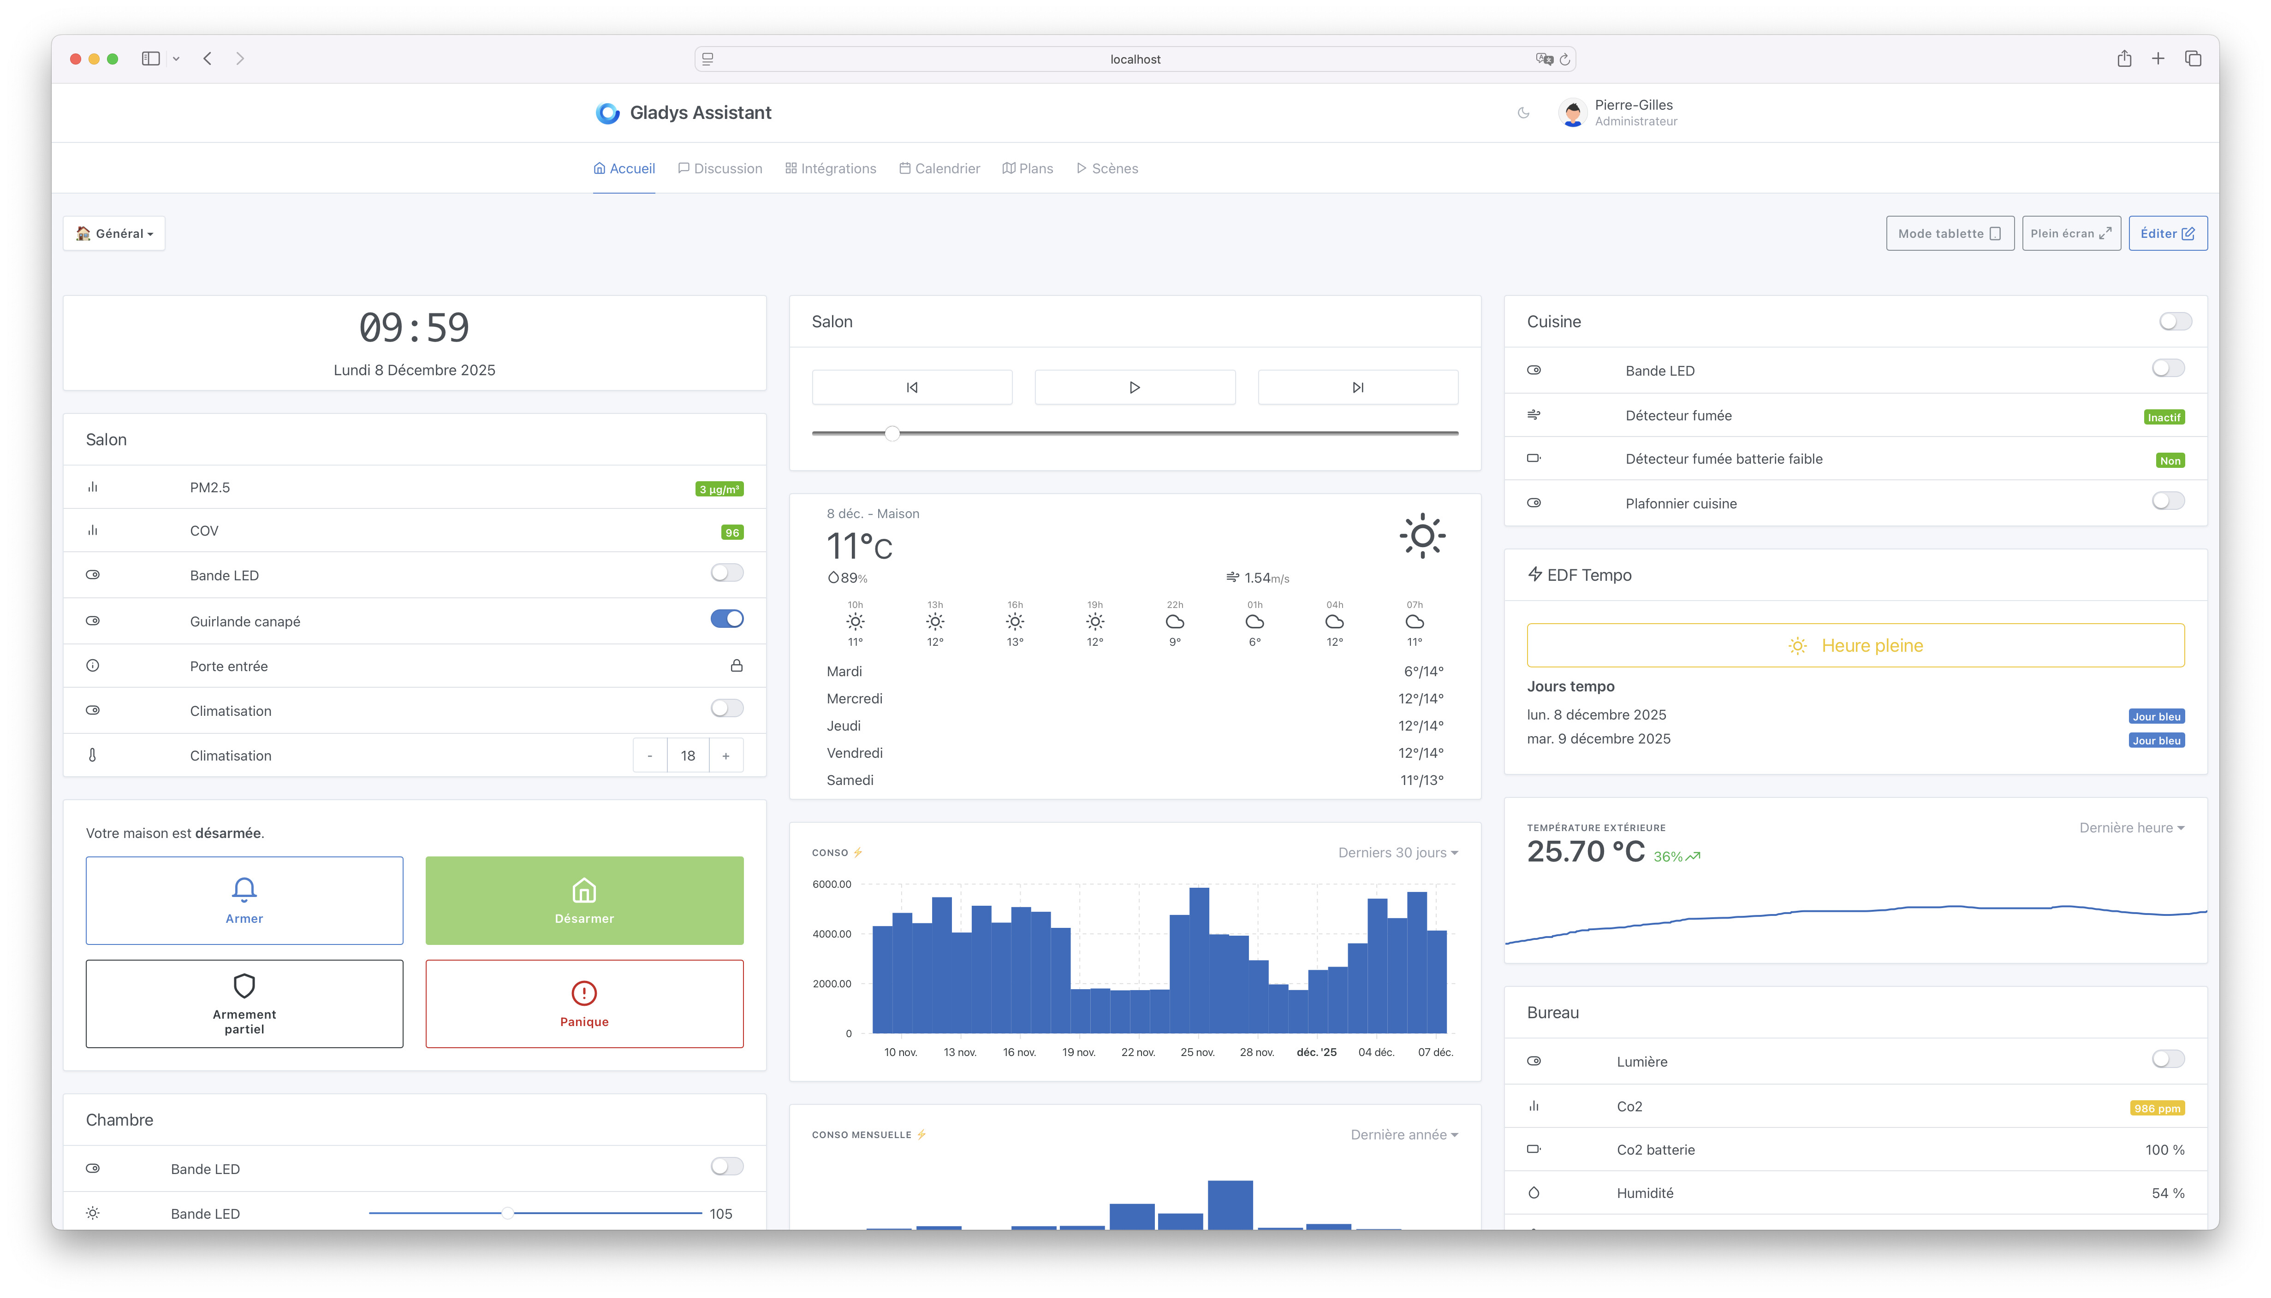Skip to next track in Salon player
Viewport: 2271px width, 1298px height.
(1357, 387)
